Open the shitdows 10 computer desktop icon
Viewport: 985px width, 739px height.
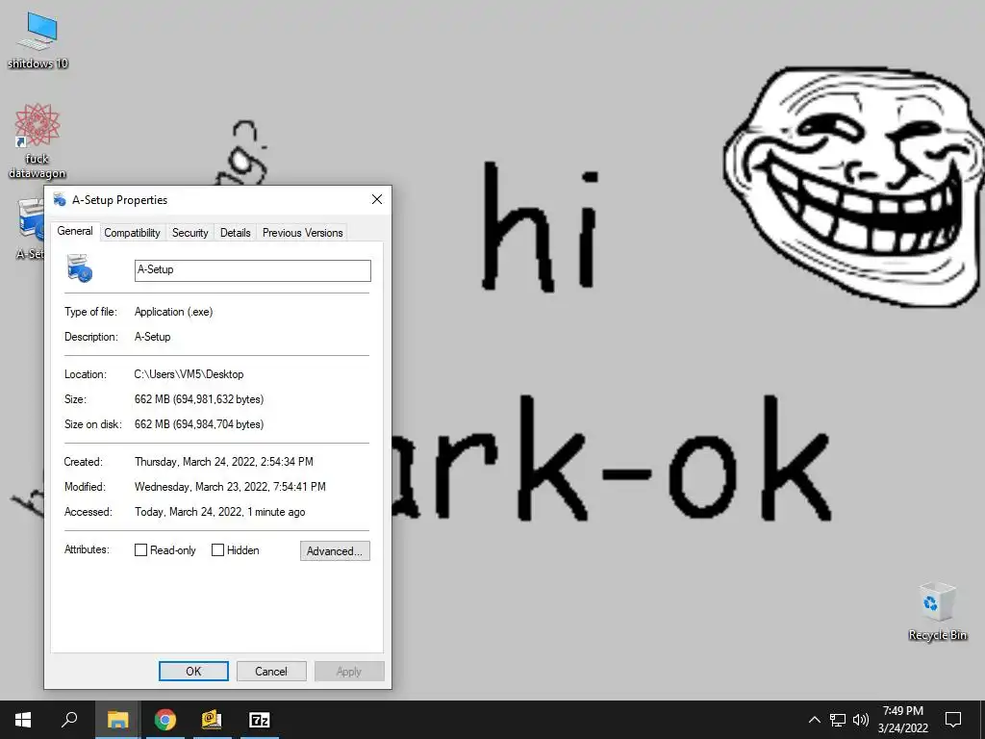click(38, 40)
